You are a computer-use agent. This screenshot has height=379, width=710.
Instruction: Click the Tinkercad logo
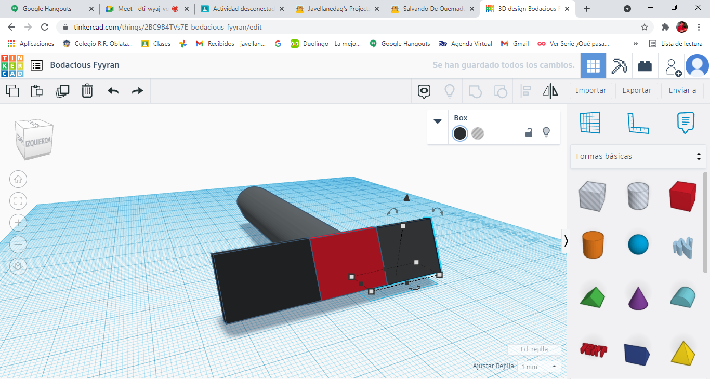coord(12,65)
